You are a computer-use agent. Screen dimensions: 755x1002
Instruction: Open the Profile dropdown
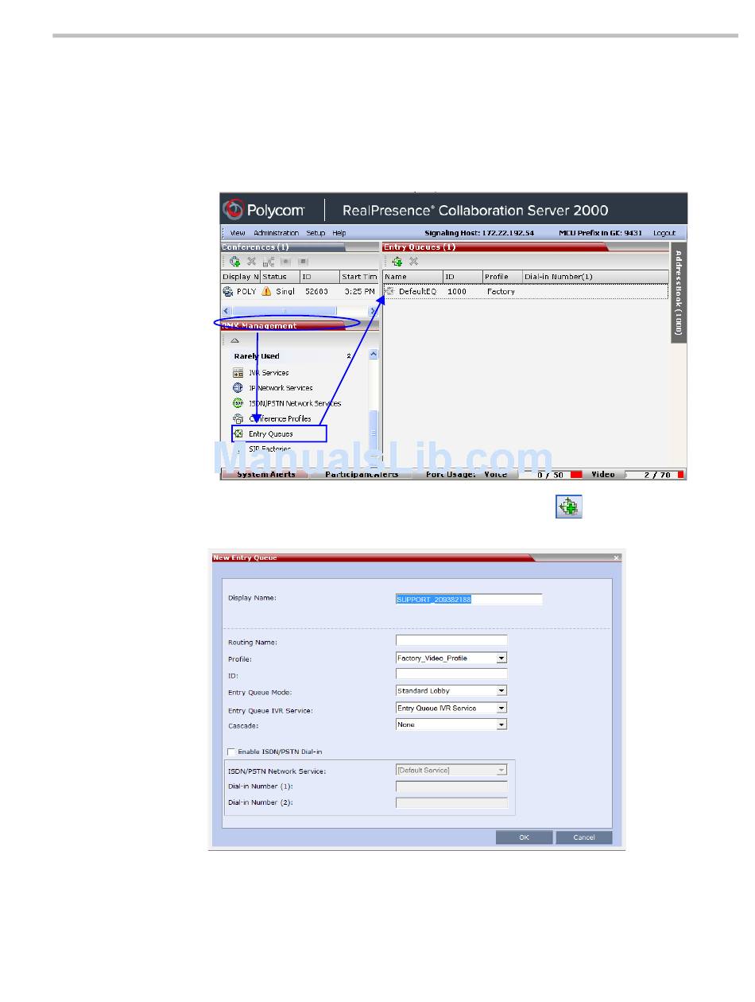click(x=501, y=658)
